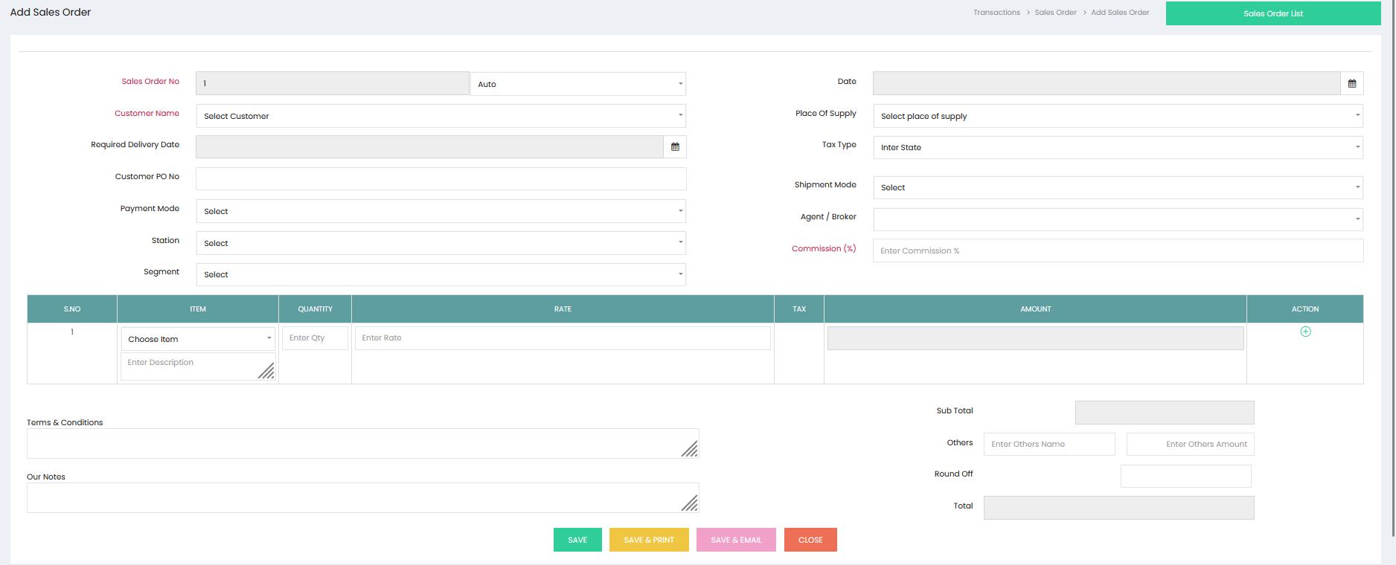Focus the Date input field
Screen dimensions: 1396x565
pyautogui.click(x=1107, y=83)
